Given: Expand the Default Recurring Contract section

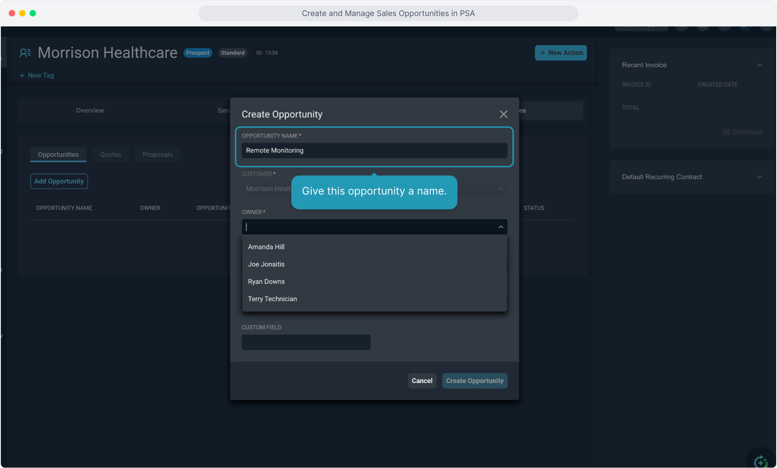Looking at the screenshot, I should coord(759,177).
